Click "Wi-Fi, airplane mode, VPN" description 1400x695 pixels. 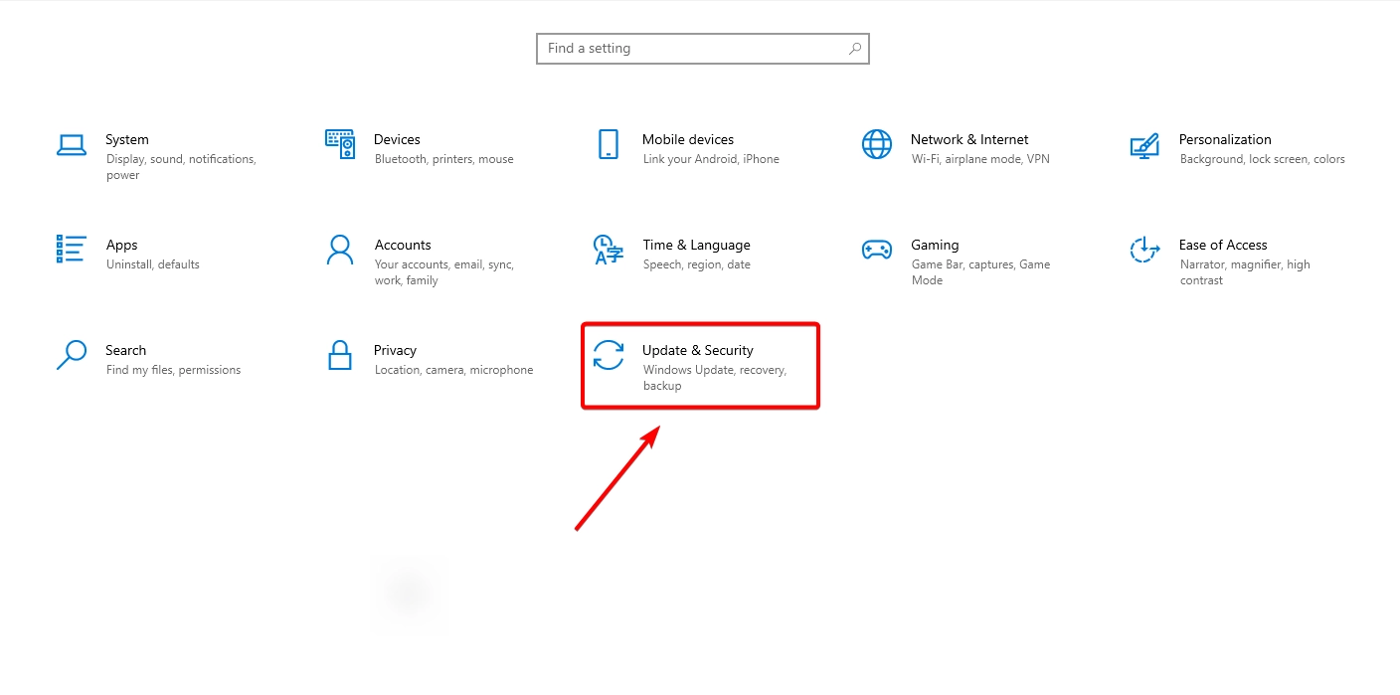click(980, 159)
